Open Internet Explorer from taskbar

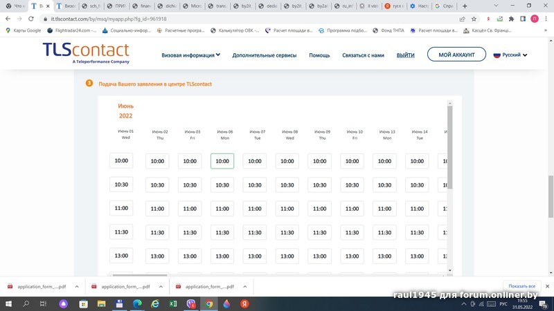[154, 303]
